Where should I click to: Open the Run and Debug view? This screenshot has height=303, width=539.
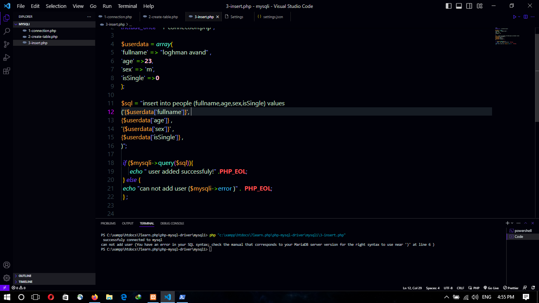tap(6, 58)
